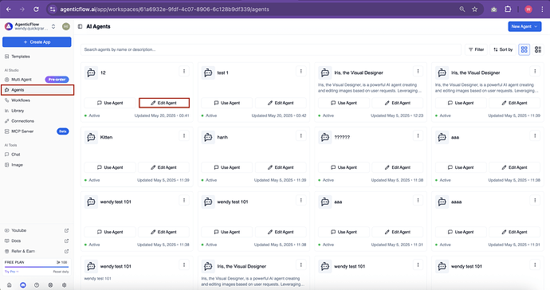Image resolution: width=550 pixels, height=290 pixels.
Task: Open the Filter options
Action: pos(477,50)
